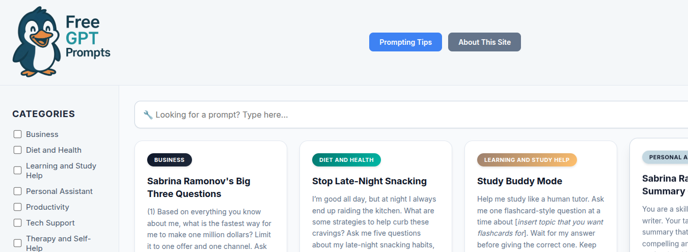
Task: Open the Stop Late-Night Snacking prompt
Action: (369, 181)
